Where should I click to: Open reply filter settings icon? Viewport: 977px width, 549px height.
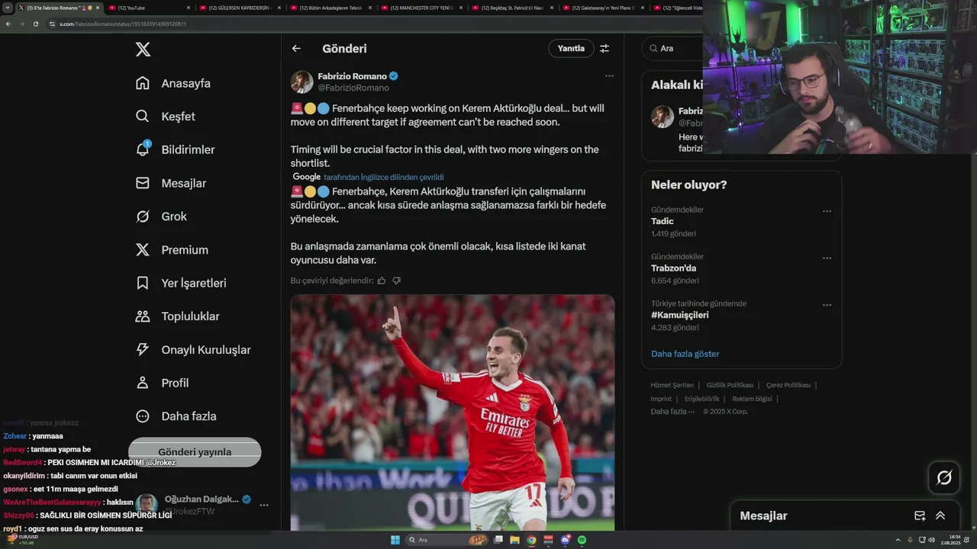coord(605,48)
